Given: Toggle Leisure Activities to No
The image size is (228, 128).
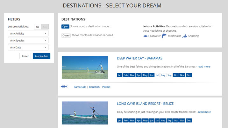Looking at the screenshot, I should [38, 27].
